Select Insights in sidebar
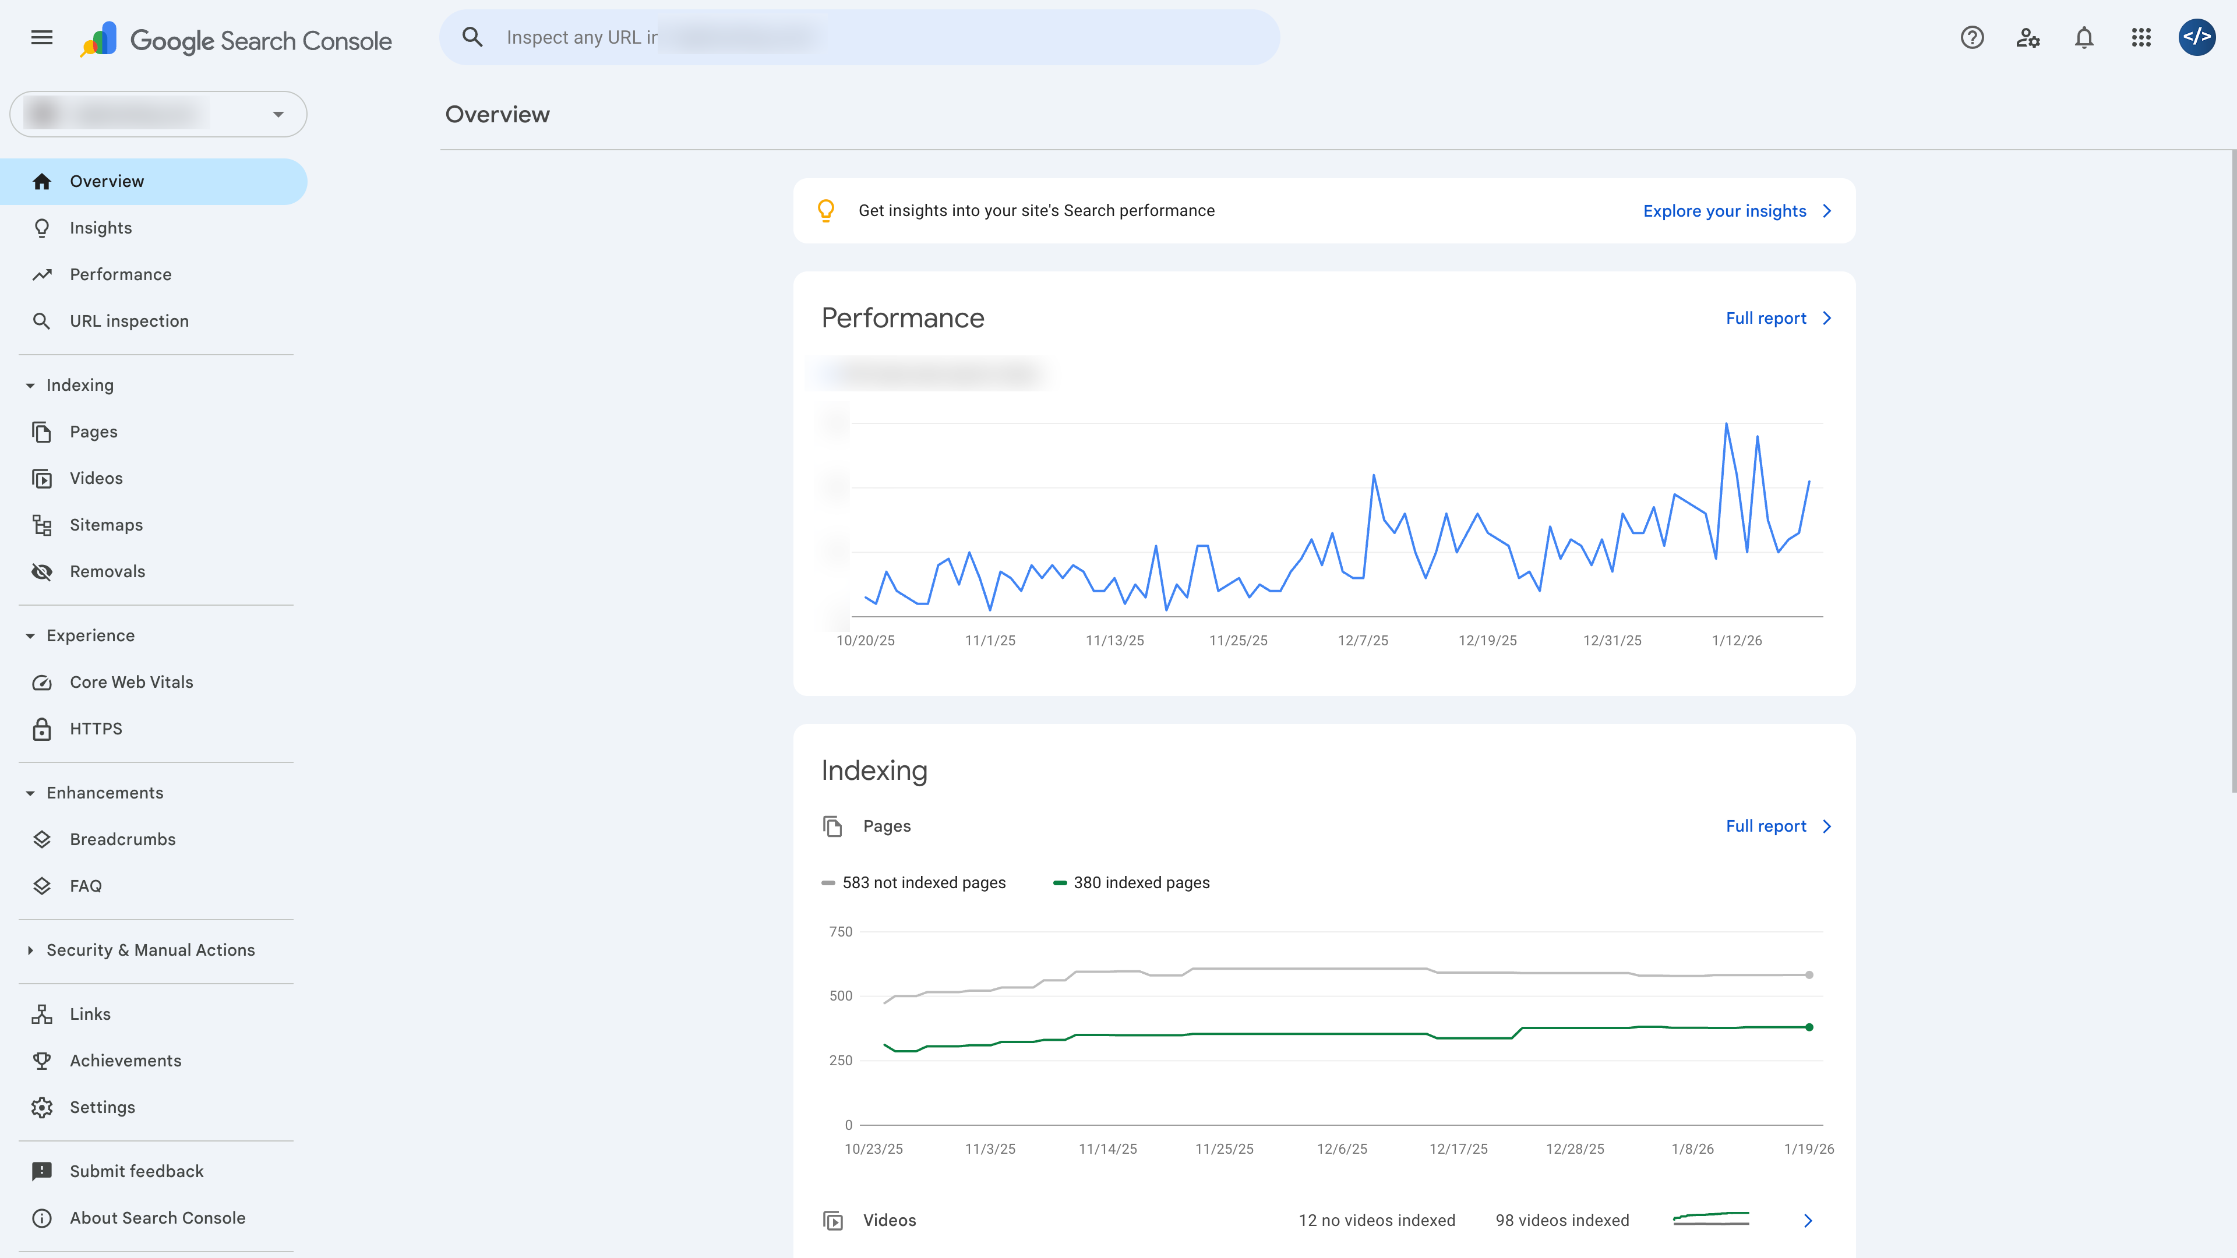Viewport: 2237px width, 1258px height. tap(101, 228)
